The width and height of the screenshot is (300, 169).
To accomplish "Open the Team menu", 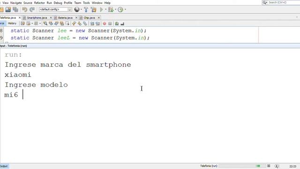I will click(78, 3).
